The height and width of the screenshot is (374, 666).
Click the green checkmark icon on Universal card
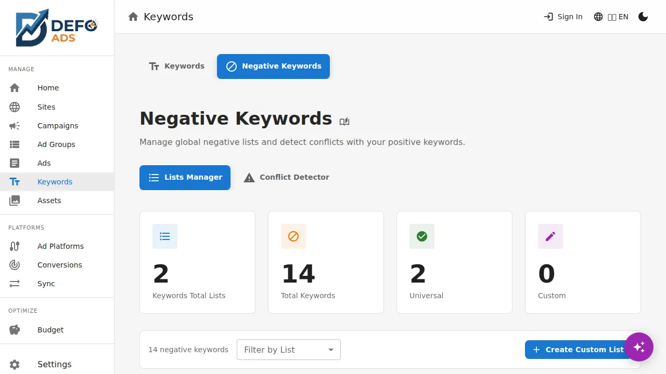tap(422, 236)
